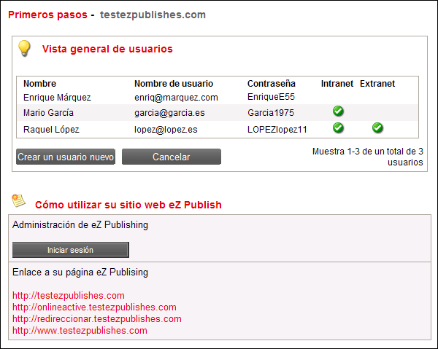Viewport: 438px width, 349px height.
Task: Click Raquel López's Extranet green checkmark
Action: 377,128
